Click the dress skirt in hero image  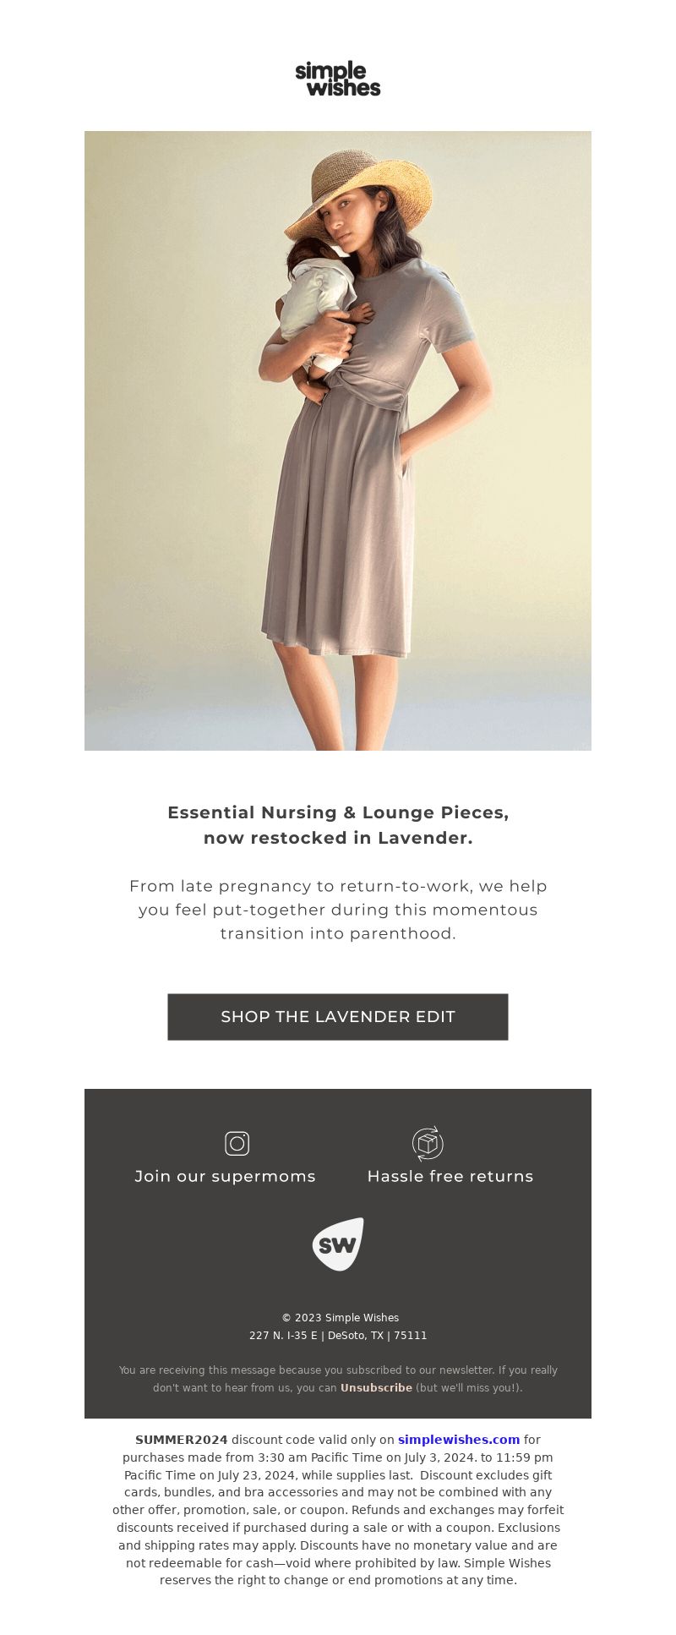pyautogui.click(x=338, y=524)
